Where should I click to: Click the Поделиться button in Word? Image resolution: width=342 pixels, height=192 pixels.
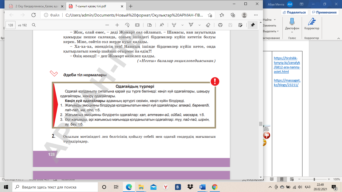pos(294,12)
